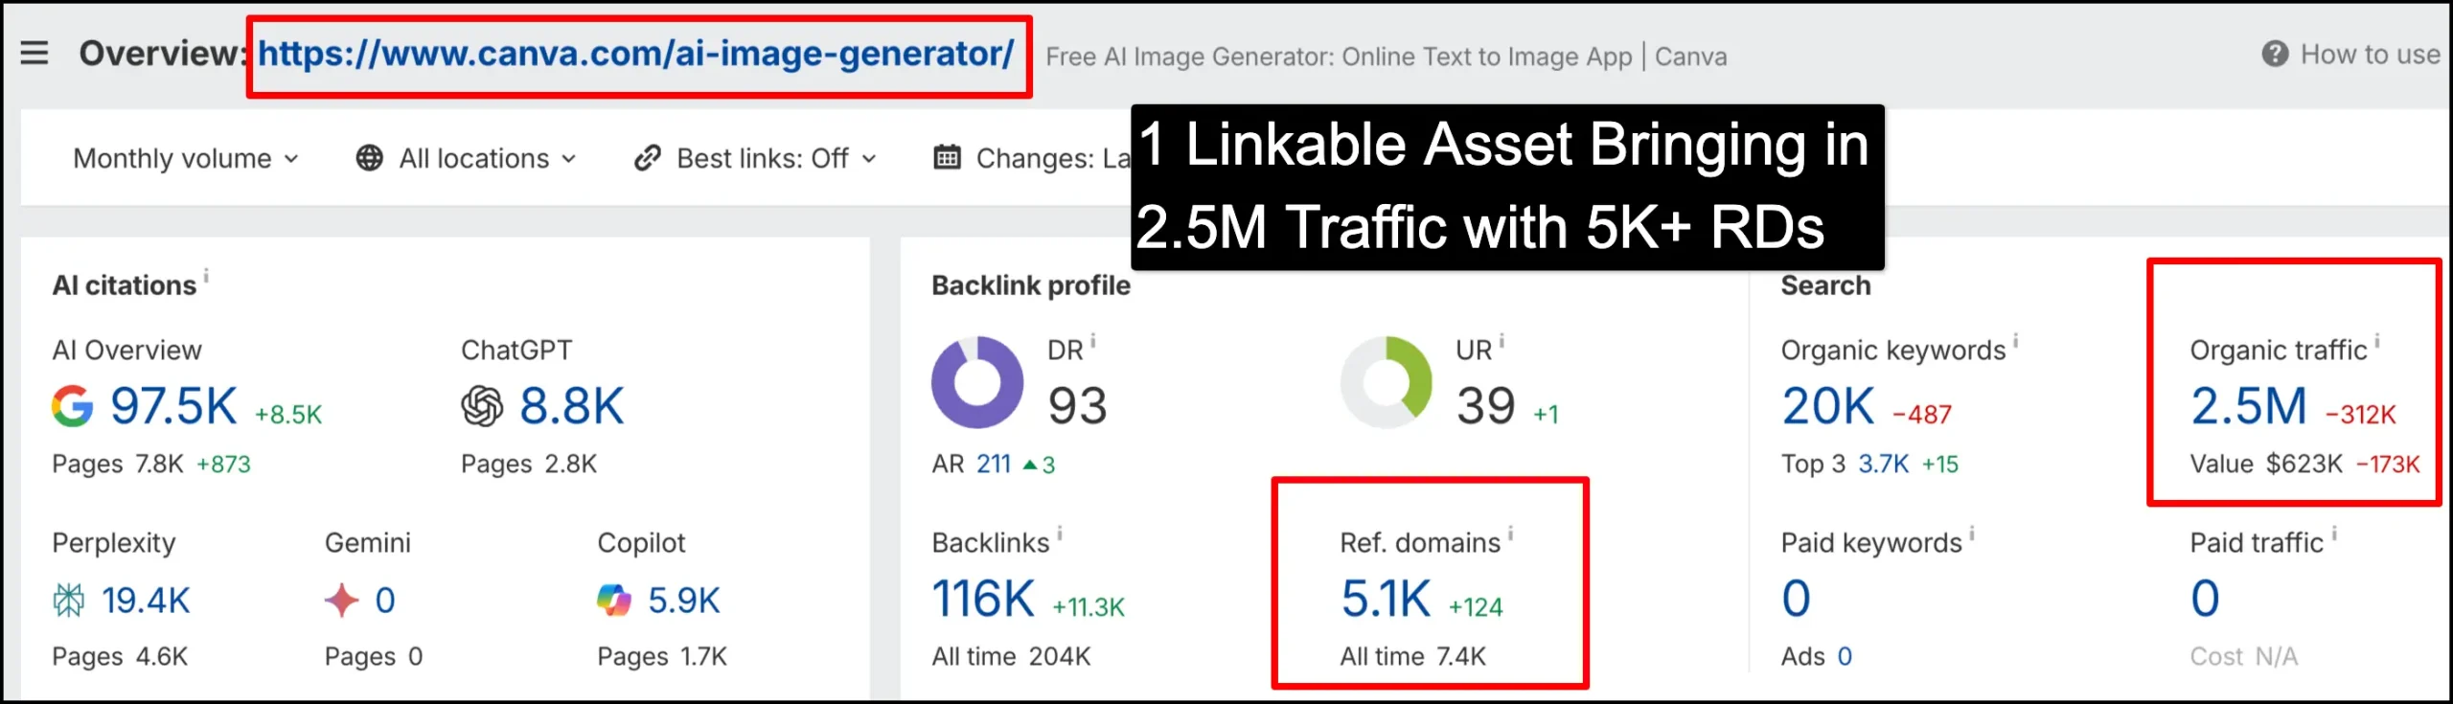Click the Backlinks info icon
Viewport: 2453px width, 704px height.
pyautogui.click(x=1060, y=534)
